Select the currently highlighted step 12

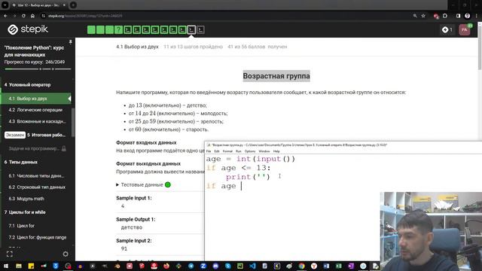(x=191, y=30)
